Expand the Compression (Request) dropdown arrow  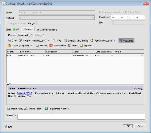click(48, 40)
